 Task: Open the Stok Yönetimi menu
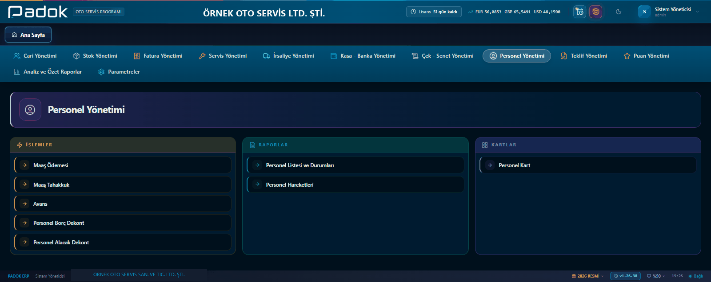point(95,56)
